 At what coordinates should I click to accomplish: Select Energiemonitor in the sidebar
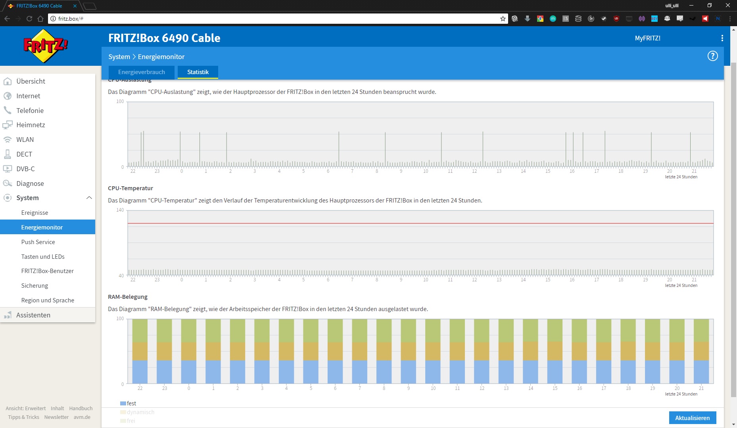click(48, 227)
